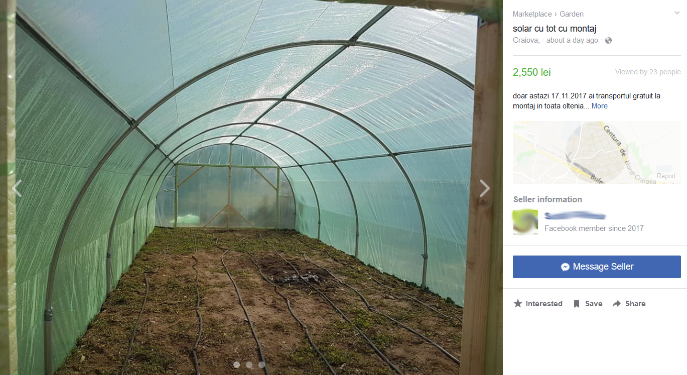Click the Messenger icon in Message Seller
Viewport: 687px width, 375px height.
pos(565,267)
